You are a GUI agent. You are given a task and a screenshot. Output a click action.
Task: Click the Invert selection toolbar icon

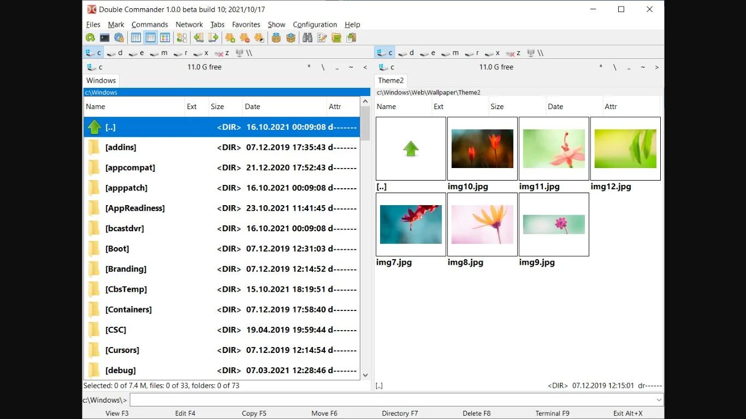(x=259, y=38)
